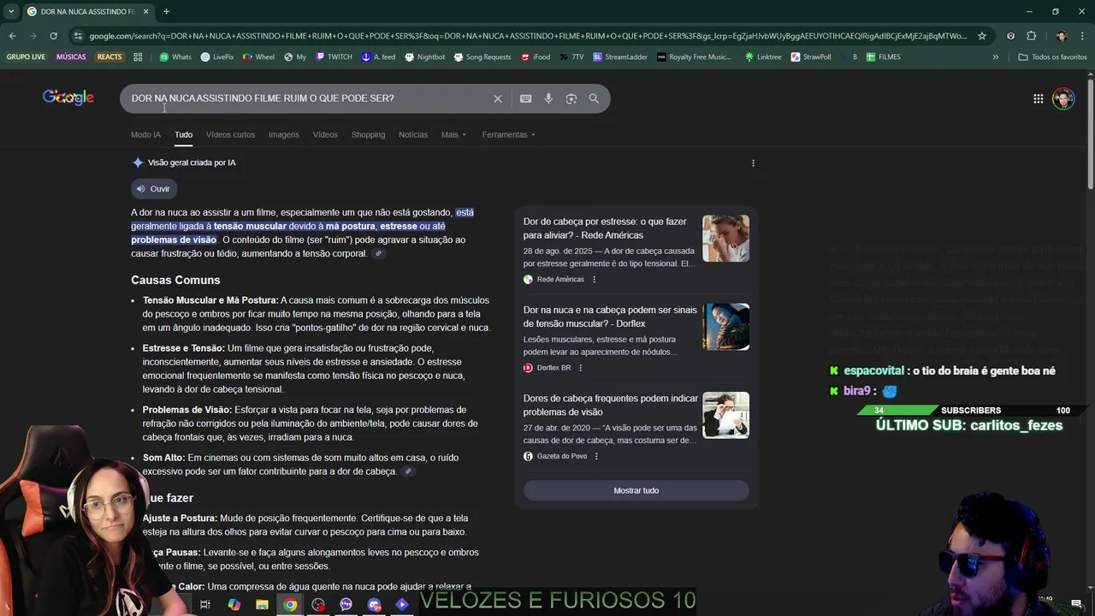Viewport: 1095px width, 616px height.
Task: Click Mostrar tudo sources button
Action: (636, 490)
